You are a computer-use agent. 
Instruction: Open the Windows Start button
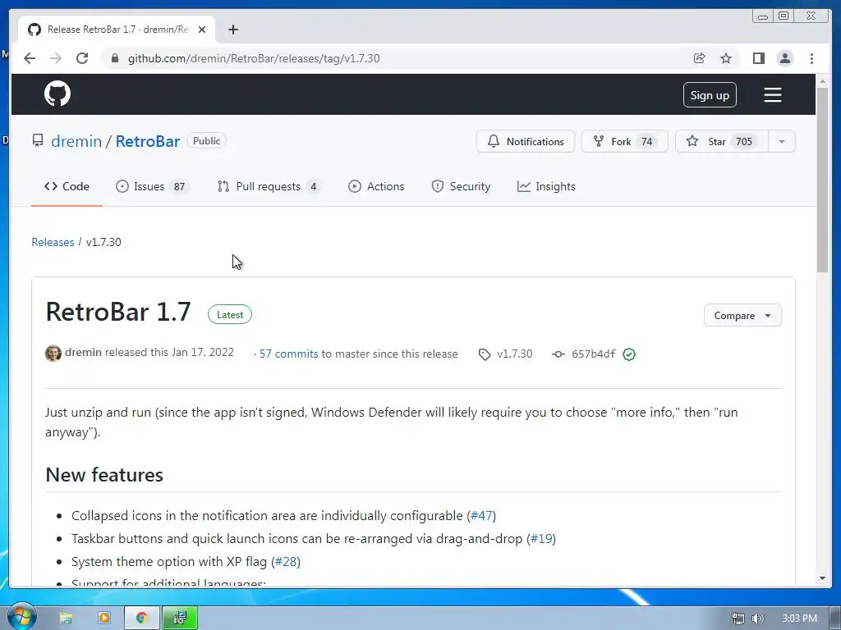(x=22, y=618)
